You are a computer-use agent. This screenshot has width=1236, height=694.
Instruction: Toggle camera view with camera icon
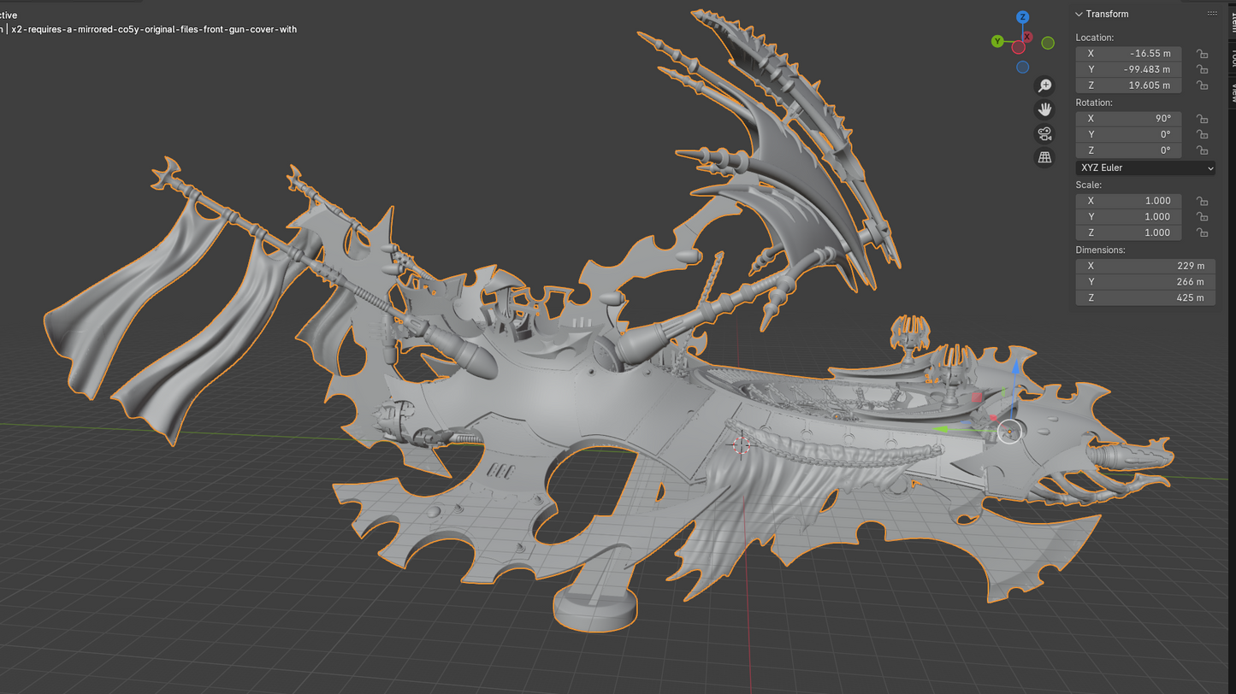[x=1044, y=133]
